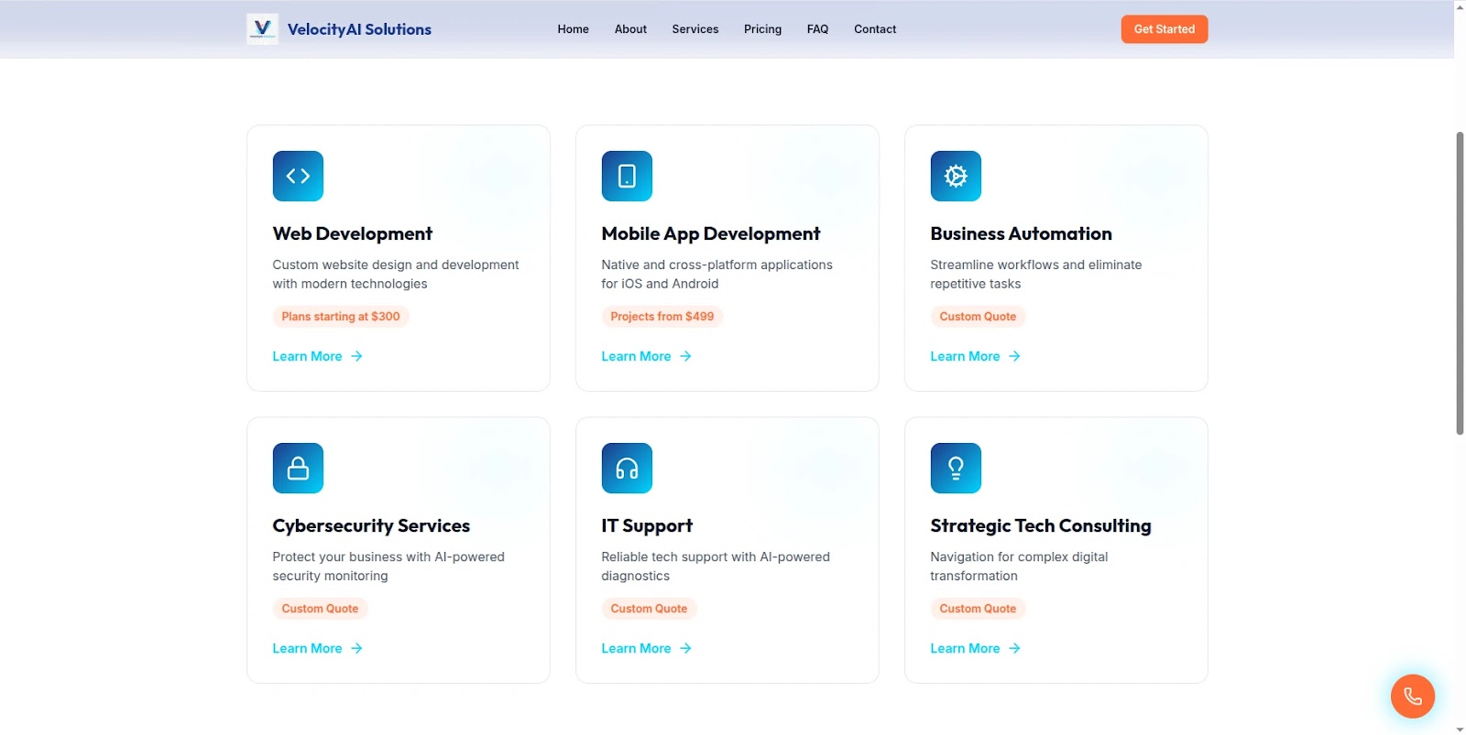This screenshot has height=735, width=1466.
Task: Open the floating phone call button
Action: click(1413, 697)
